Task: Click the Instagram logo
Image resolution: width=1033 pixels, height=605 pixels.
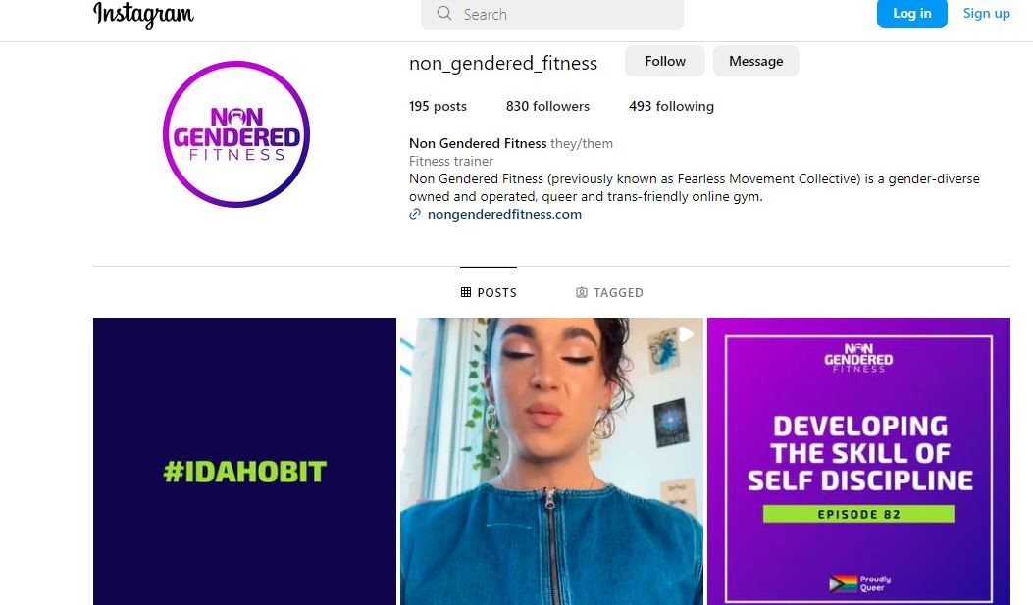Action: coord(143,14)
